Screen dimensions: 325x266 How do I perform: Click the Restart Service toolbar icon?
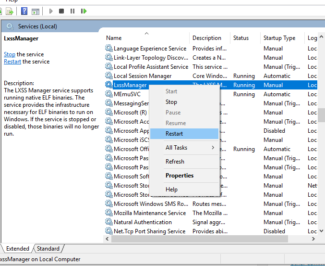[x=84, y=11]
